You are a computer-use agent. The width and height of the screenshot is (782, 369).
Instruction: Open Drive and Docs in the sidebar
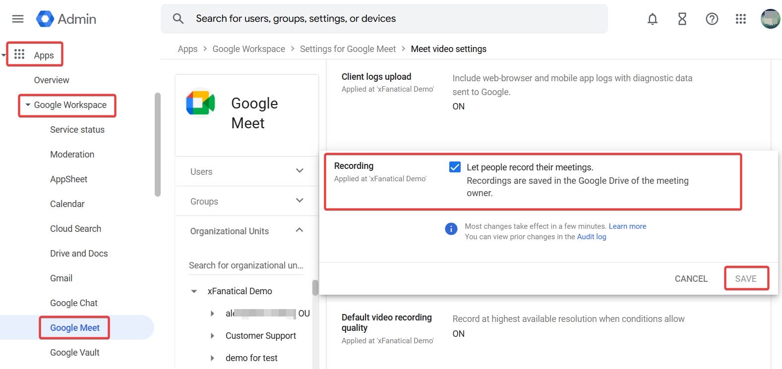[x=79, y=254]
